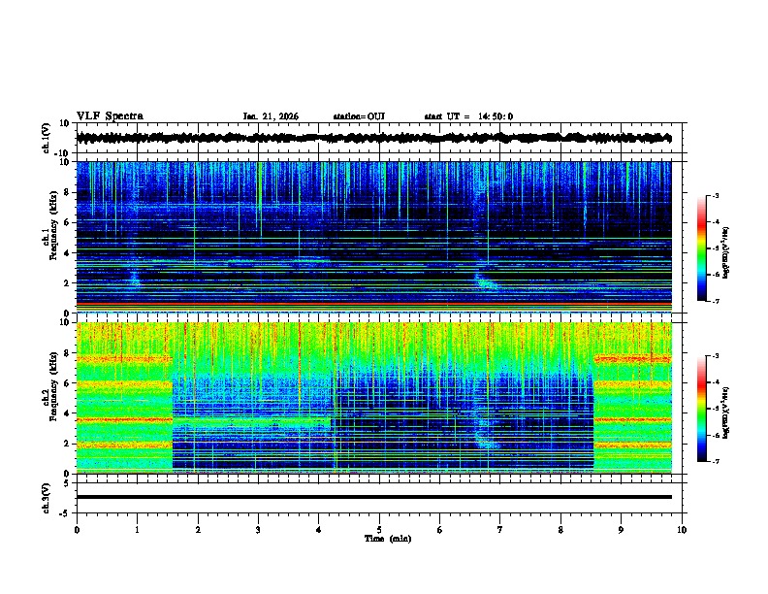Click inside the ch.1 spectrogram panel
Image resolution: width=768 pixels, height=594 pixels.
(x=373, y=237)
